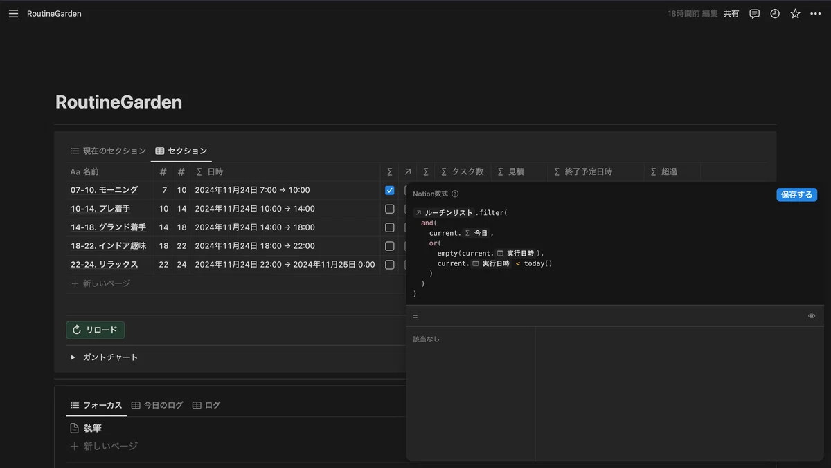Click the ルーチンリスト relation token in formula
The width and height of the screenshot is (831, 468).
click(x=443, y=213)
